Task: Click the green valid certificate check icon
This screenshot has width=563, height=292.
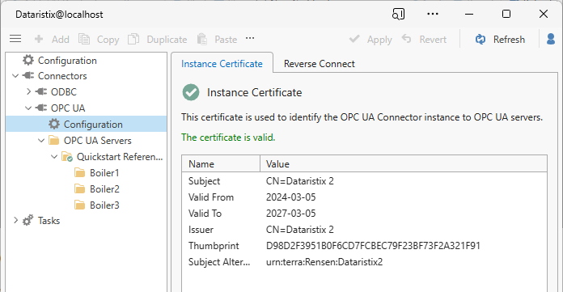Action: [x=191, y=92]
